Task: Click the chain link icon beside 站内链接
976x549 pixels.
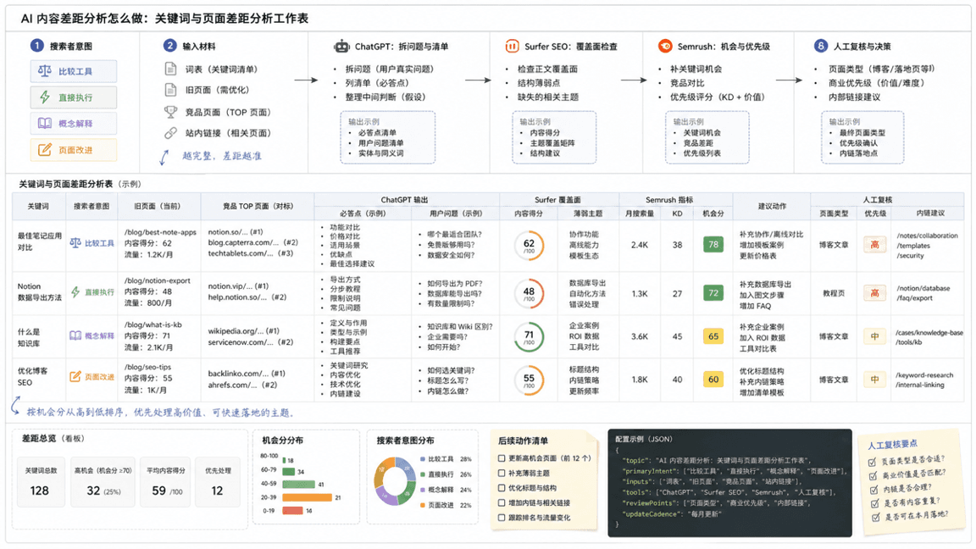Action: tap(170, 132)
